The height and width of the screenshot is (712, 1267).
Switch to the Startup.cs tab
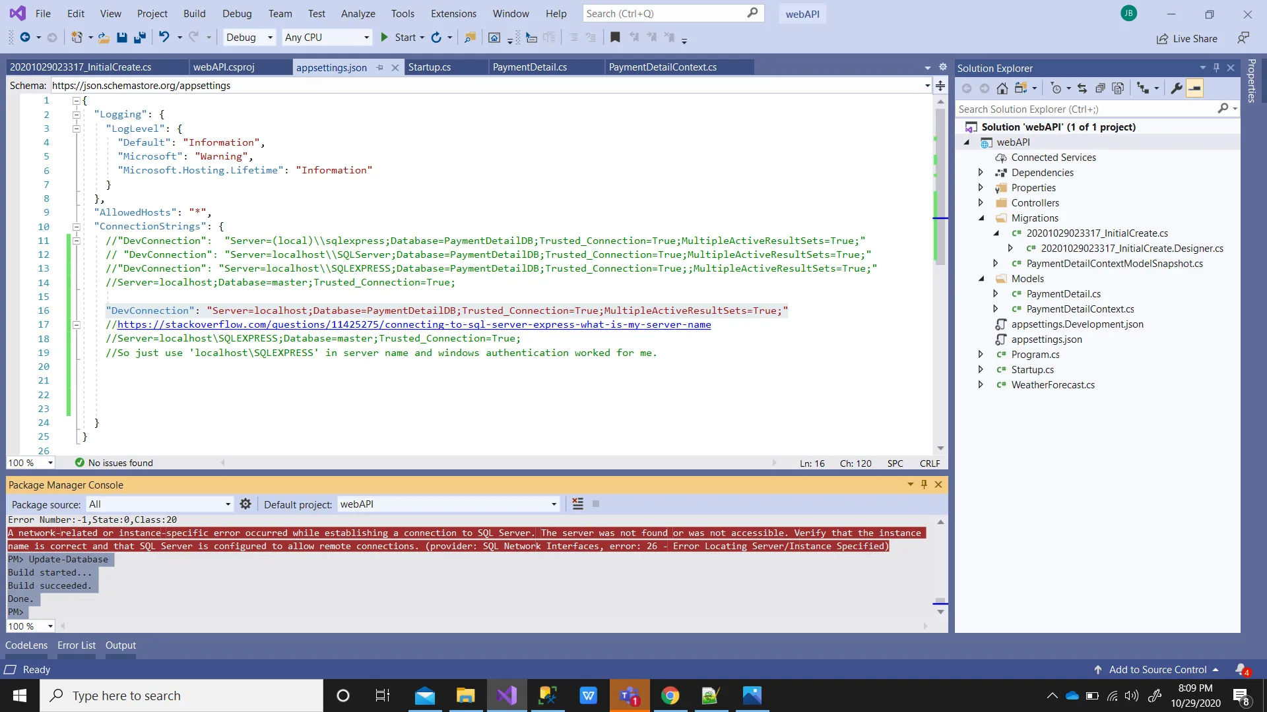coord(430,67)
